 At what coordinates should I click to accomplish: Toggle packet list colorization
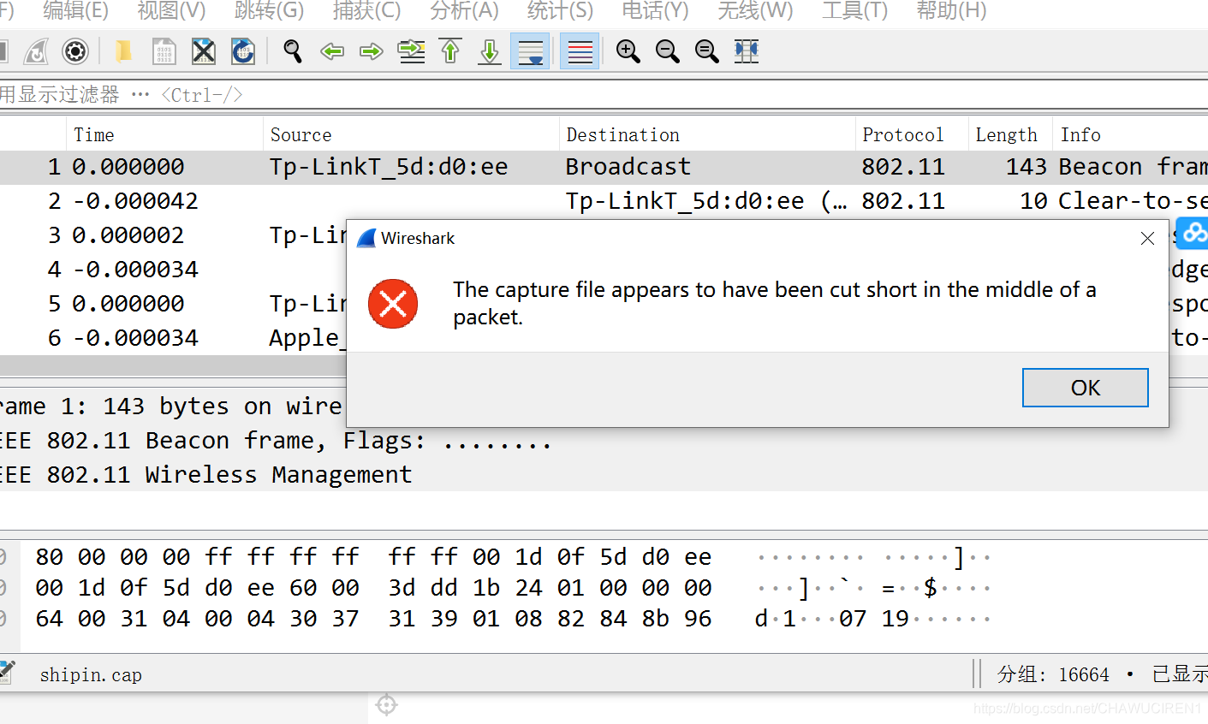[580, 51]
